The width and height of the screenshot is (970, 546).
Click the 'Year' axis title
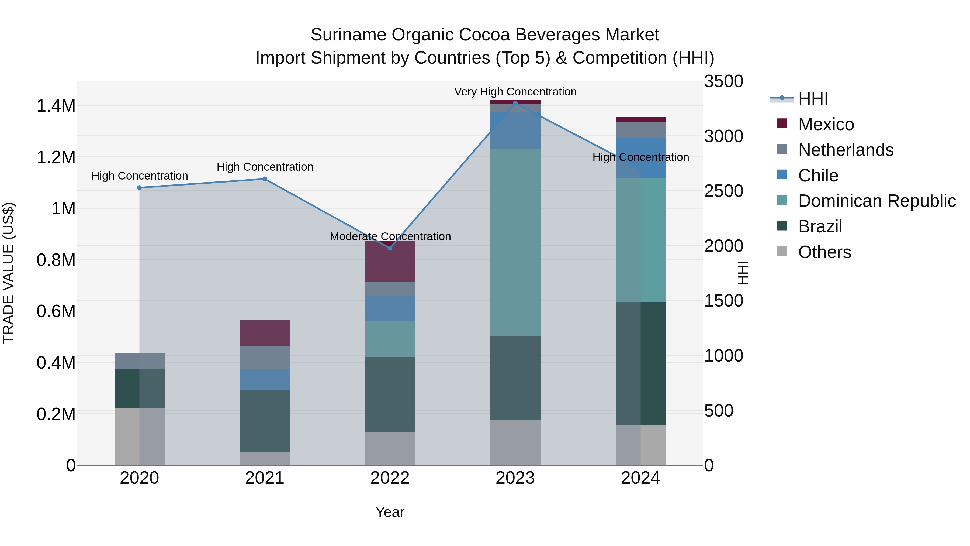click(390, 512)
